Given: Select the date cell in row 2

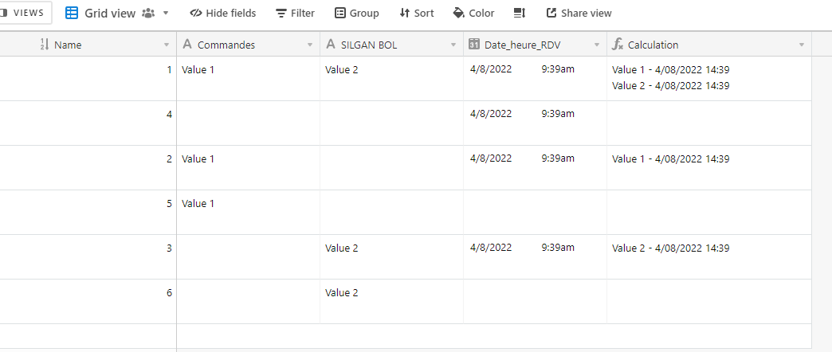Looking at the screenshot, I should pyautogui.click(x=535, y=167).
